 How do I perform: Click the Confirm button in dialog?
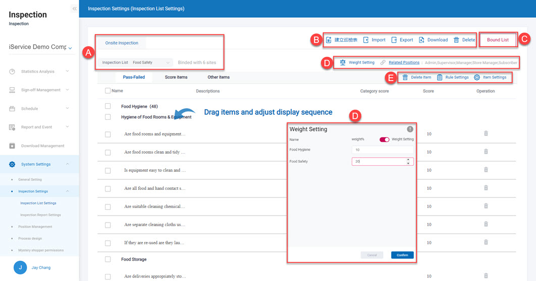(402, 255)
